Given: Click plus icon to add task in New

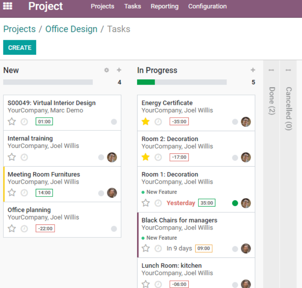Looking at the screenshot, I should [x=119, y=70].
